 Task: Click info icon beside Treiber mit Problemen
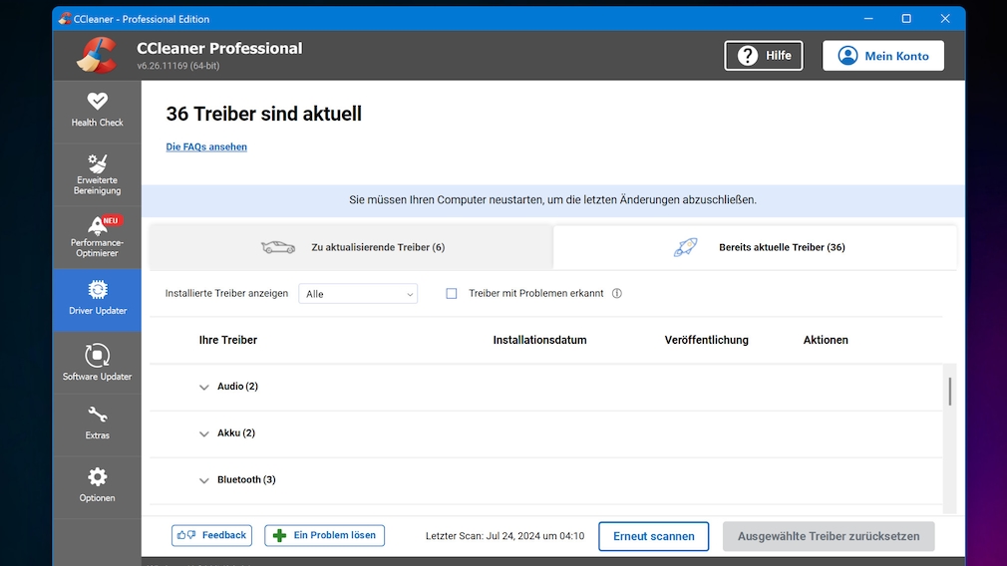click(x=616, y=293)
